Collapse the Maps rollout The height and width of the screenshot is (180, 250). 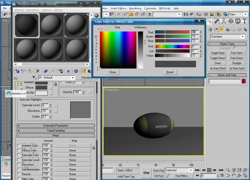coord(56,135)
